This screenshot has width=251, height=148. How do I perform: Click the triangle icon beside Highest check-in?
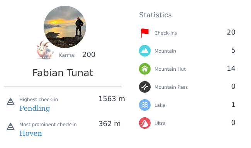click(10, 101)
